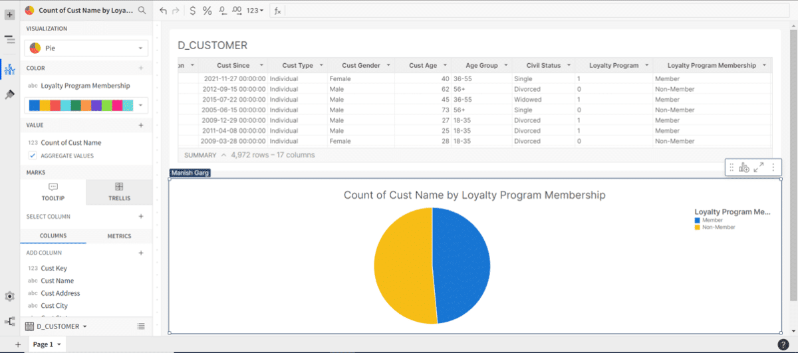The image size is (798, 353).
Task: Apply currency format with the dollar icon
Action: (x=192, y=11)
